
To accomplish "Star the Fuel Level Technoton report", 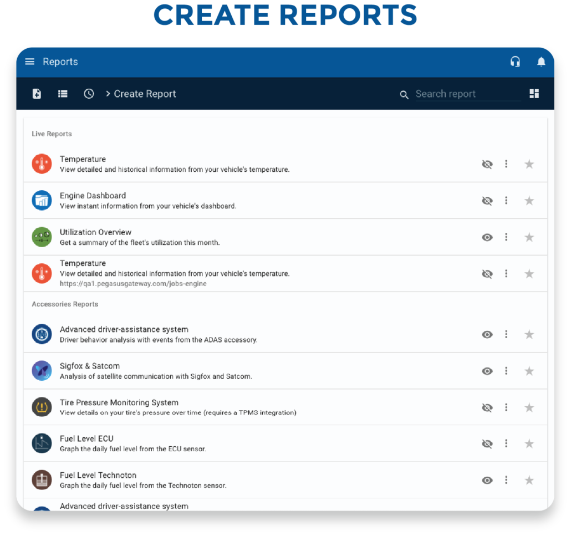I will [x=529, y=480].
